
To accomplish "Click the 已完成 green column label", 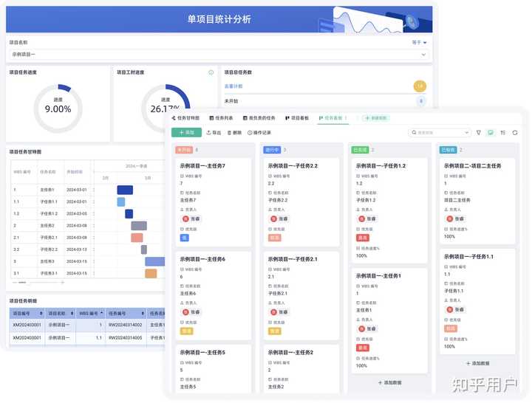I will 360,150.
